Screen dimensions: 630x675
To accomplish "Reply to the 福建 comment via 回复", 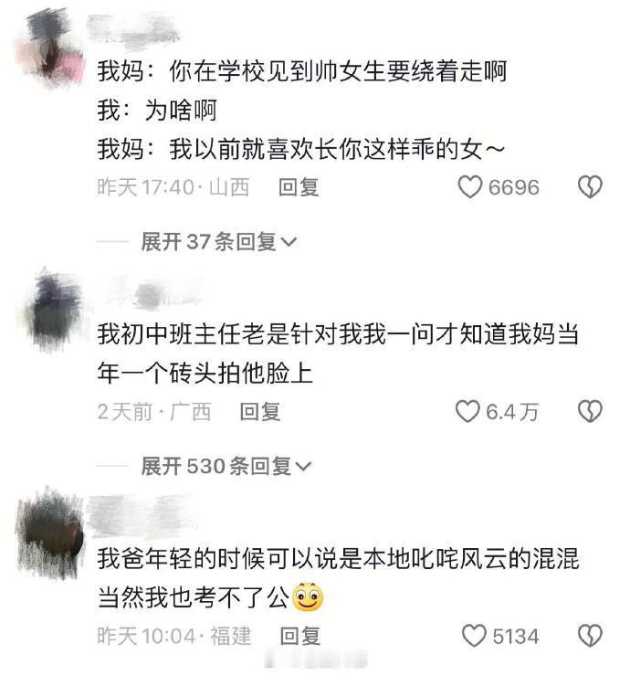I will [x=300, y=636].
